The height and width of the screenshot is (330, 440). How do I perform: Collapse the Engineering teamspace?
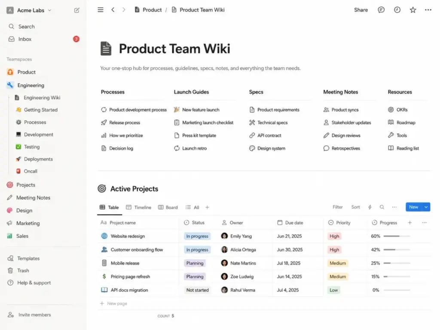[x=31, y=86]
